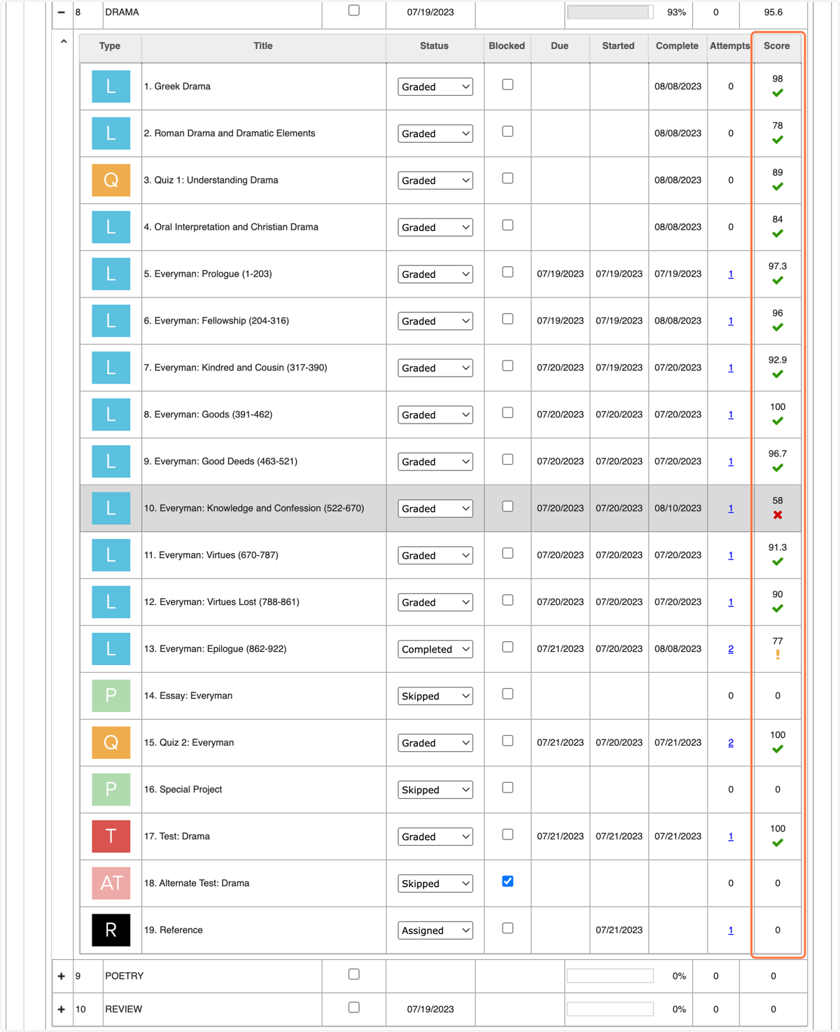Click the title '17. Test: Drama'
This screenshot has height=1032, width=840.
[x=177, y=837]
